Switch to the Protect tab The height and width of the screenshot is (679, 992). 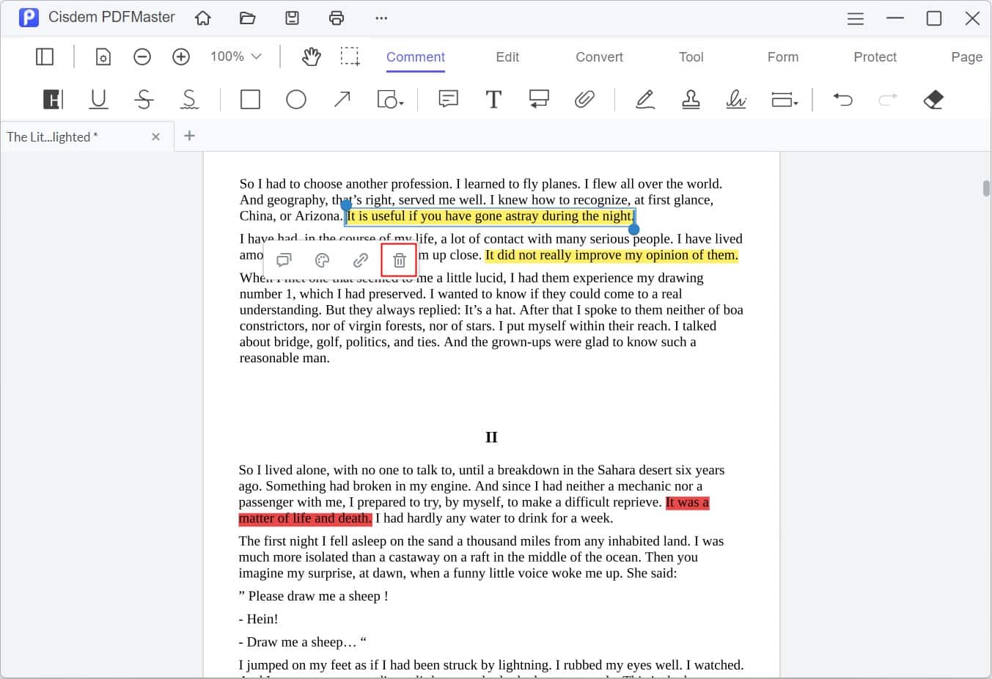click(x=875, y=56)
